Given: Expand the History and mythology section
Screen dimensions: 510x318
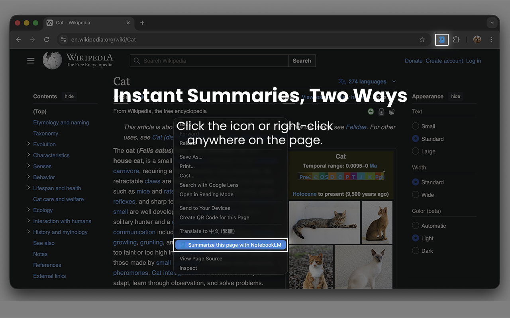Looking at the screenshot, I should click(x=29, y=232).
